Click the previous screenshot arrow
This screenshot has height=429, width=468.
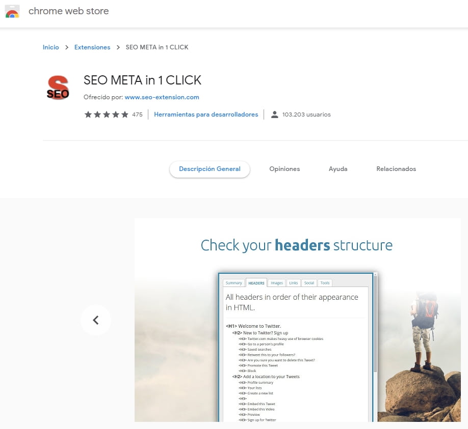96,320
